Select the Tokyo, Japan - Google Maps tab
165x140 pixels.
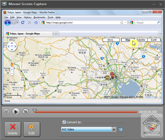pos(28,33)
